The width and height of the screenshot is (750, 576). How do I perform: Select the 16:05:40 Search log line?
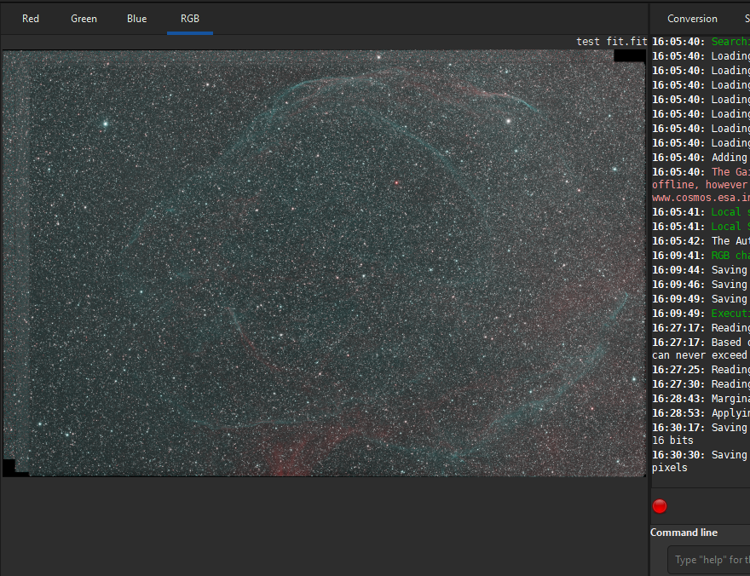coord(701,42)
